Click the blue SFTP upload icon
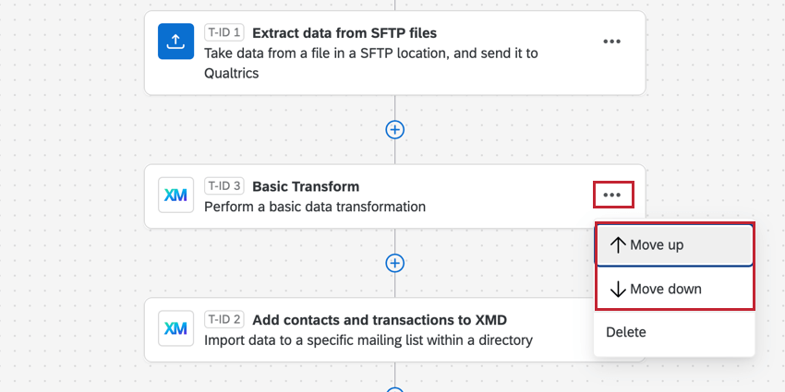The image size is (785, 392). point(175,42)
